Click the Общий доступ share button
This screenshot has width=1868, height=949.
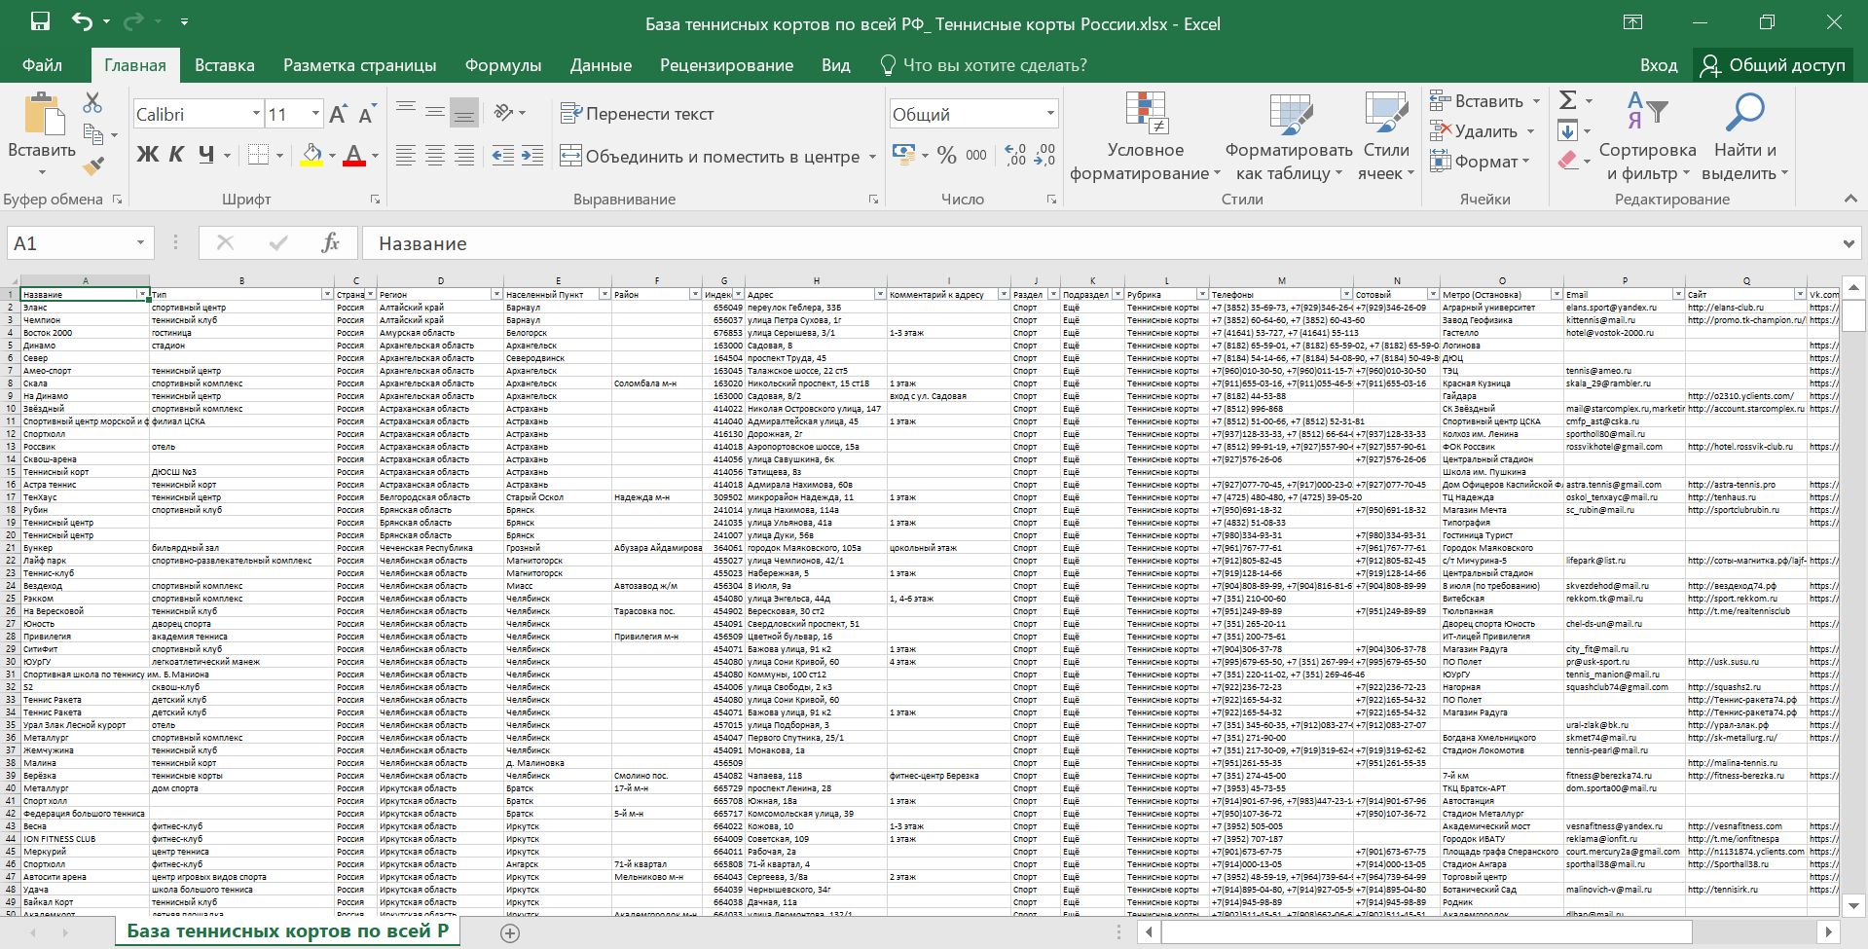click(x=1774, y=65)
